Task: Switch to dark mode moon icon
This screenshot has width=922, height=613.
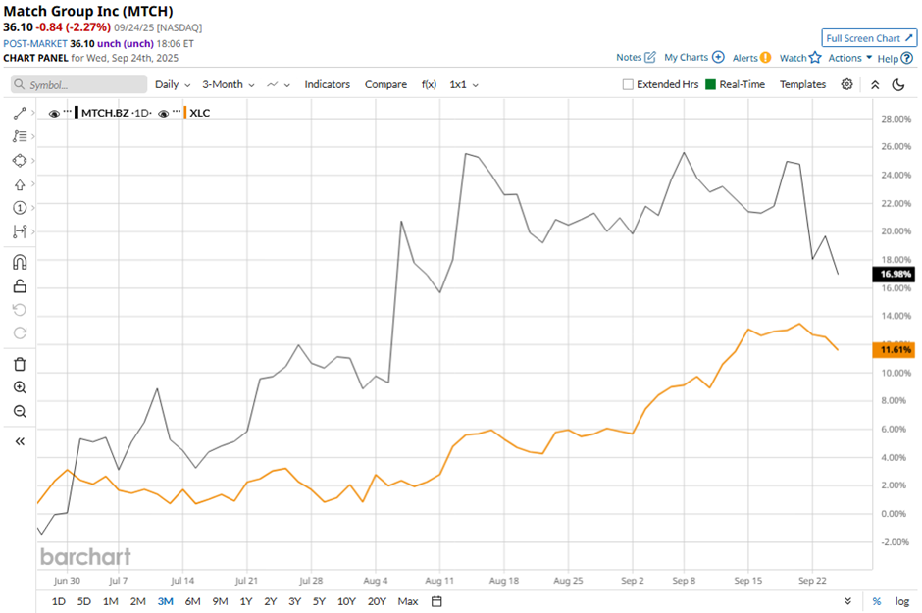Action: (x=897, y=84)
